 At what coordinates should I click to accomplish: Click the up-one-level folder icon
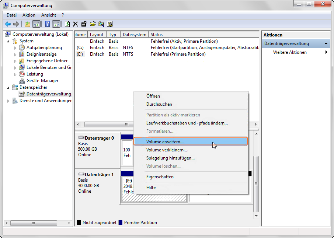pyautogui.click(x=28, y=24)
